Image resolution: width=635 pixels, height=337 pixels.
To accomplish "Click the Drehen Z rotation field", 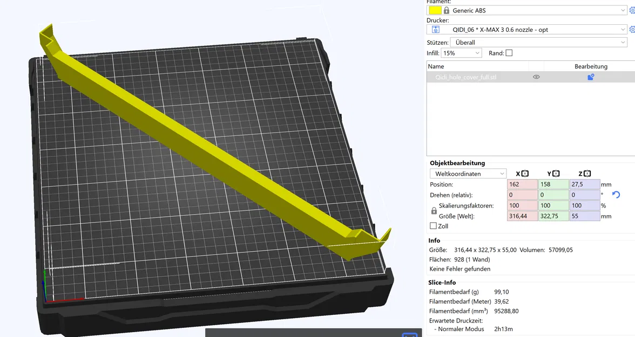I will click(584, 195).
